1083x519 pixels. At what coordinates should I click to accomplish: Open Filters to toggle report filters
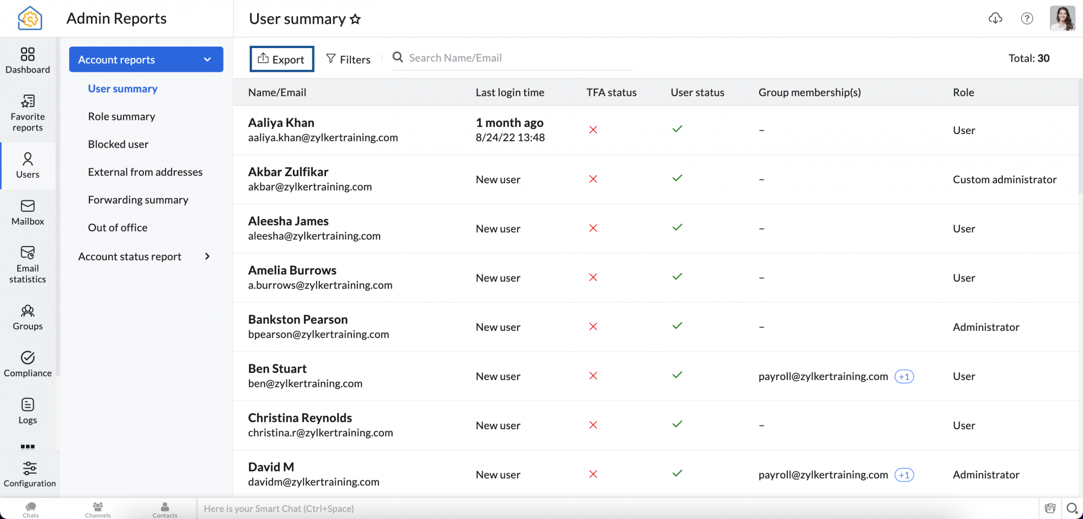tap(348, 59)
